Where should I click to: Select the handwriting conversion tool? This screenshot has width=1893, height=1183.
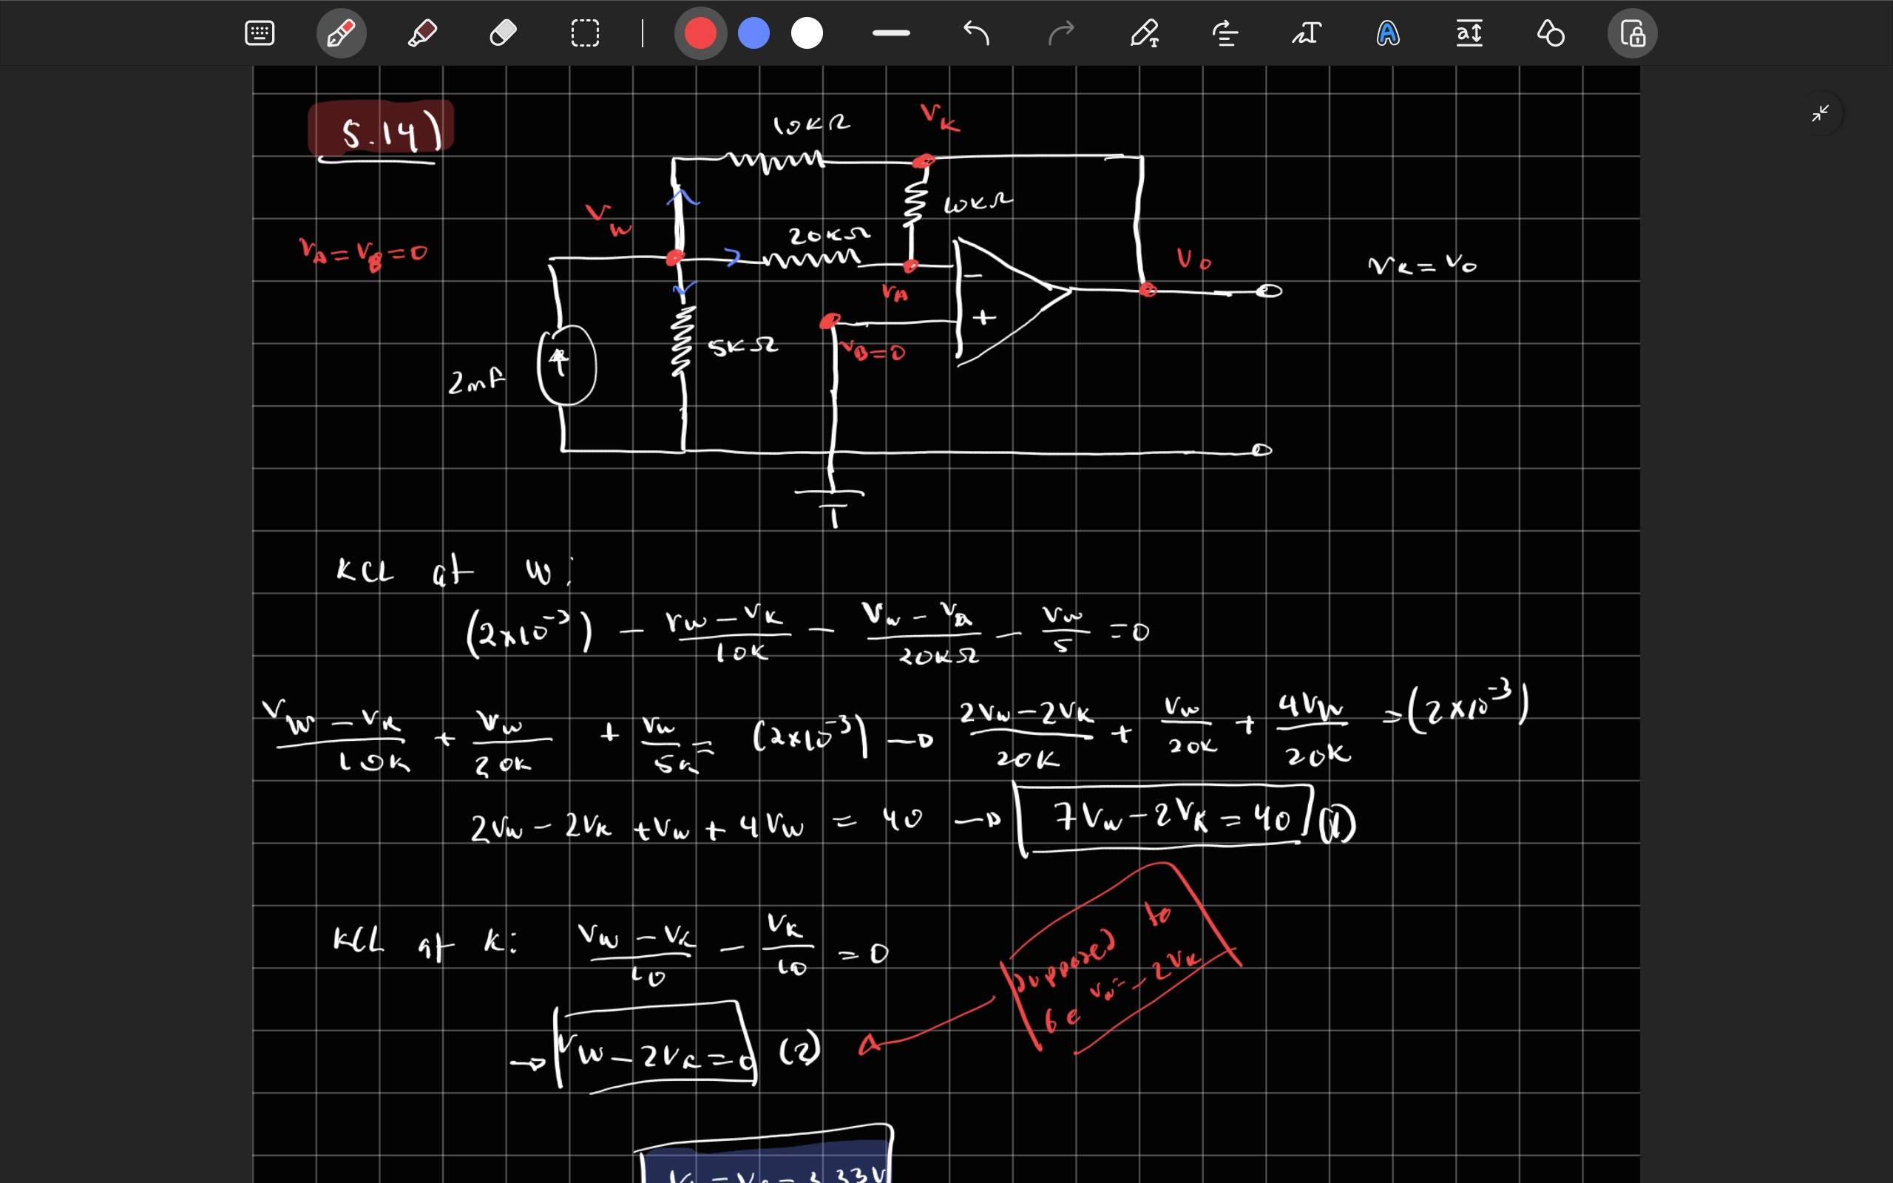tap(1307, 33)
